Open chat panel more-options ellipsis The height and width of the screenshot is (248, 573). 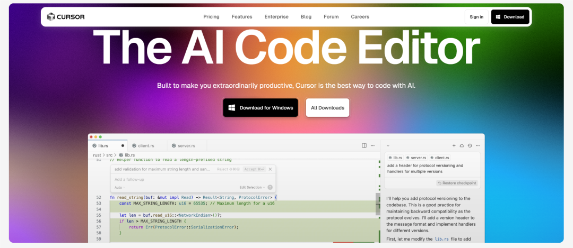(477, 145)
